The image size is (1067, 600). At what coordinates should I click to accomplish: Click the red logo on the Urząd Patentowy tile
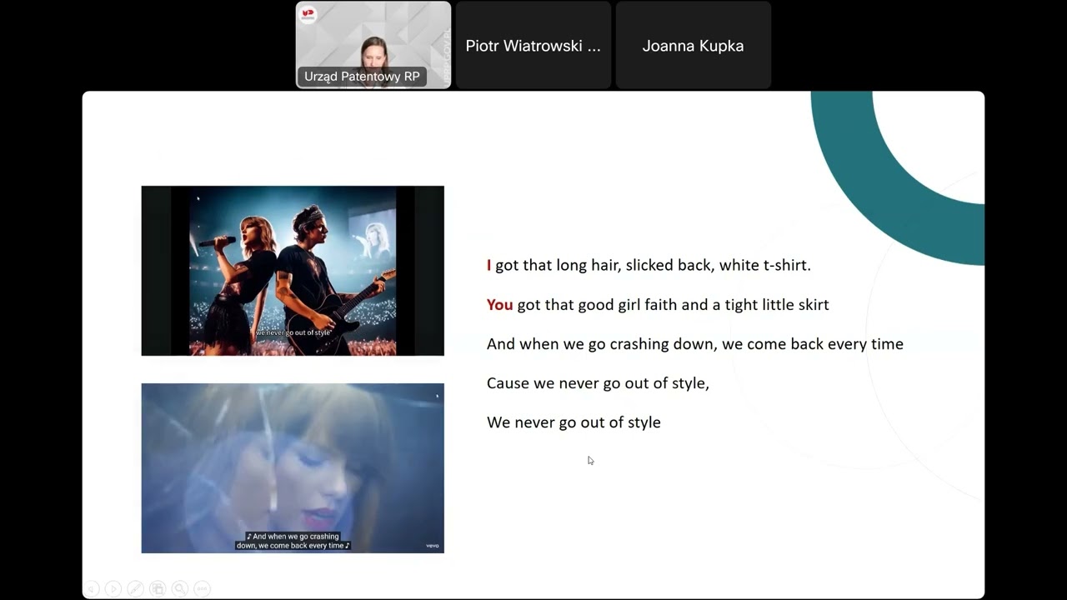tap(308, 14)
